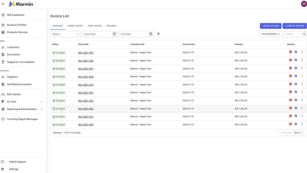Open more actions for INV-2001-093
Image resolution: width=307 pixels, height=173 pixels.
click(x=302, y=100)
